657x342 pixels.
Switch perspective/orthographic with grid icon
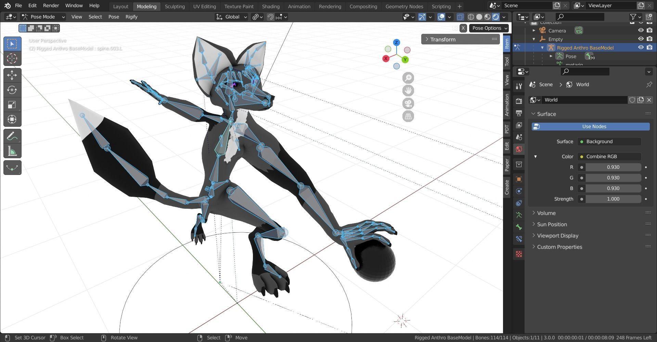click(x=408, y=116)
